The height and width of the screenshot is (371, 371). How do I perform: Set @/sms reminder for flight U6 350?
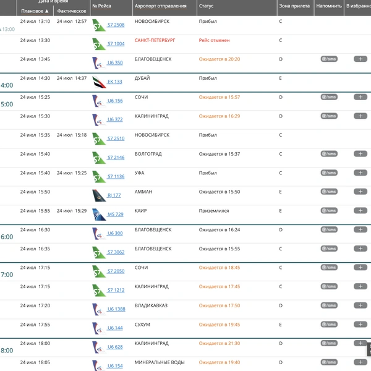click(329, 59)
